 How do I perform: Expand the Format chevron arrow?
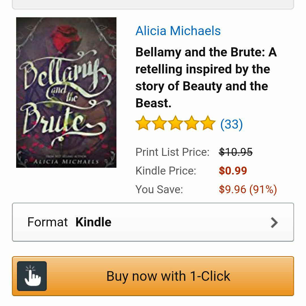pos(274,222)
